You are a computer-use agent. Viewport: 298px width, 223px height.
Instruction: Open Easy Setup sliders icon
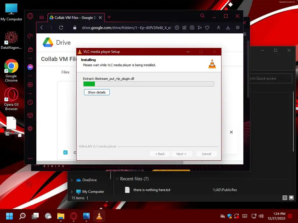238,28
